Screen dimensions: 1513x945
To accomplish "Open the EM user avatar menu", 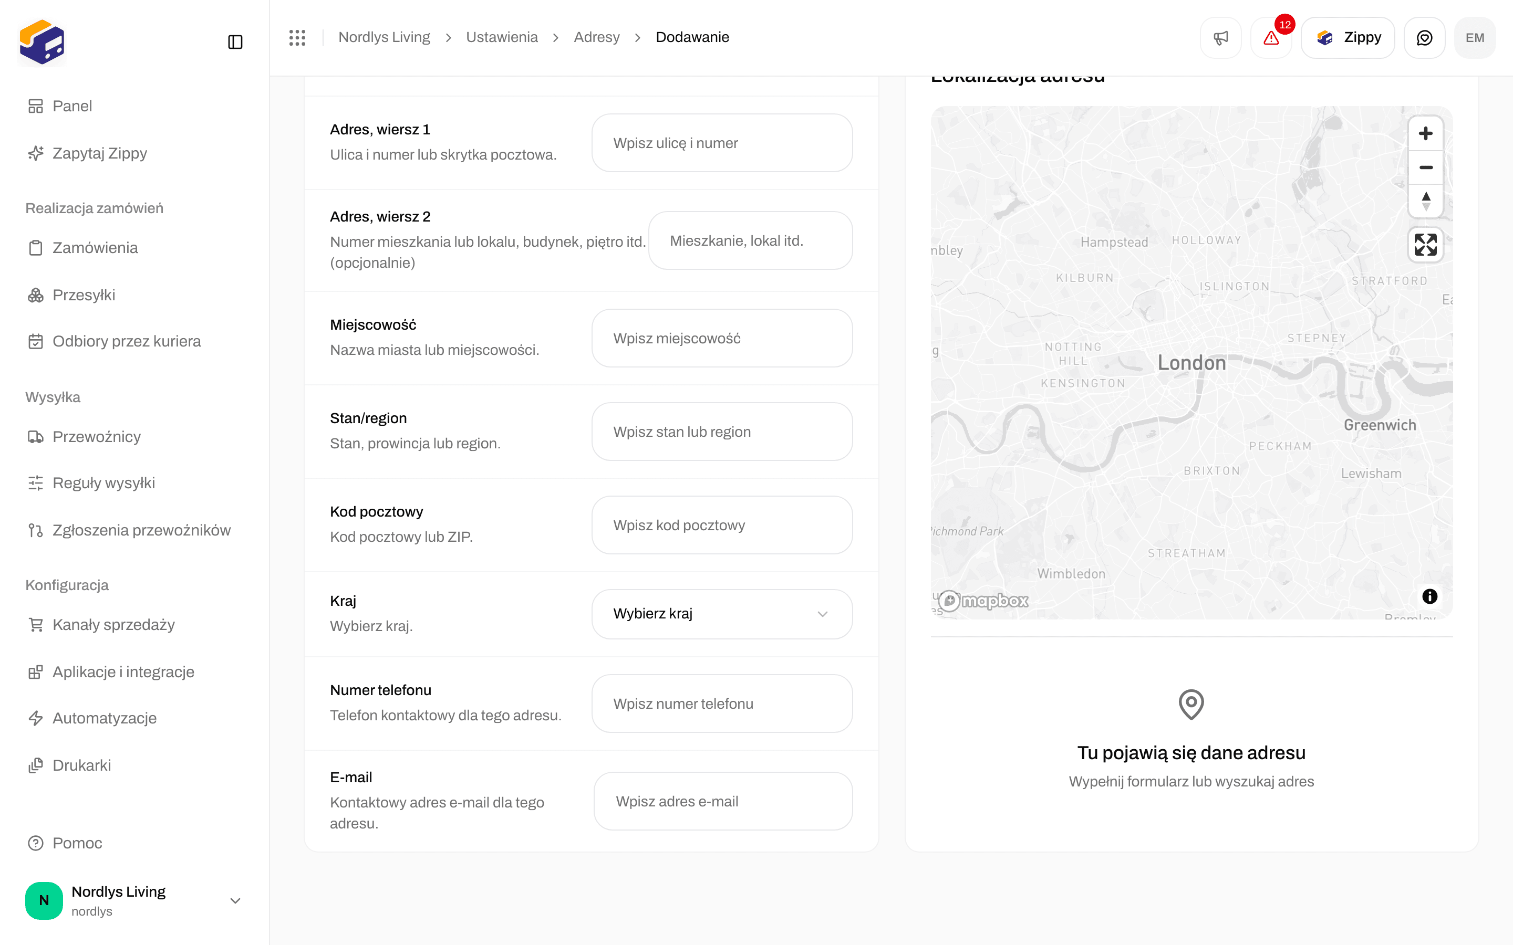I will [x=1475, y=37].
